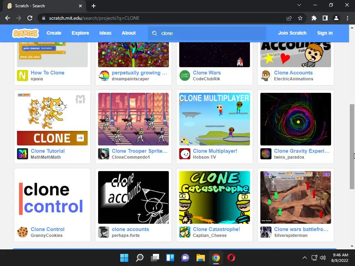Click the twins_paradox user avatar

point(266,154)
